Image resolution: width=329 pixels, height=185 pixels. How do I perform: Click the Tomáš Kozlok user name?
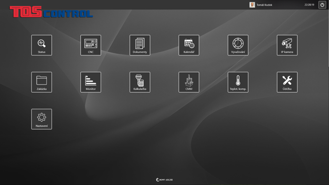coord(264,5)
